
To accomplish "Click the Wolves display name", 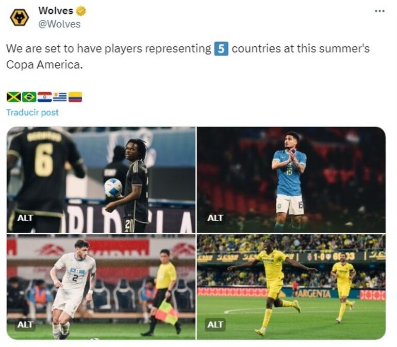I will [x=56, y=11].
